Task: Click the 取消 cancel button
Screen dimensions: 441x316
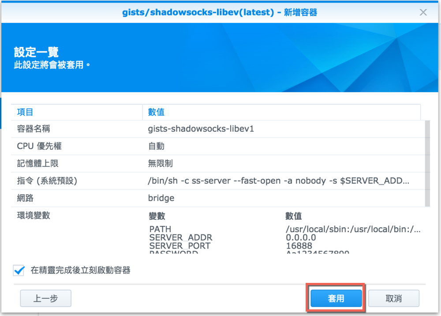Action: click(x=393, y=298)
